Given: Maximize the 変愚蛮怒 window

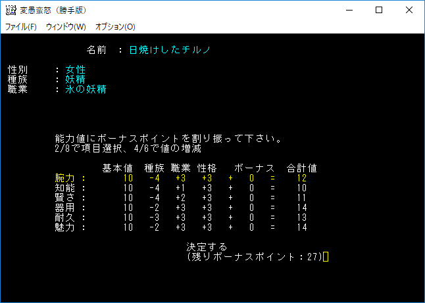Looking at the screenshot, I should pos(378,11).
